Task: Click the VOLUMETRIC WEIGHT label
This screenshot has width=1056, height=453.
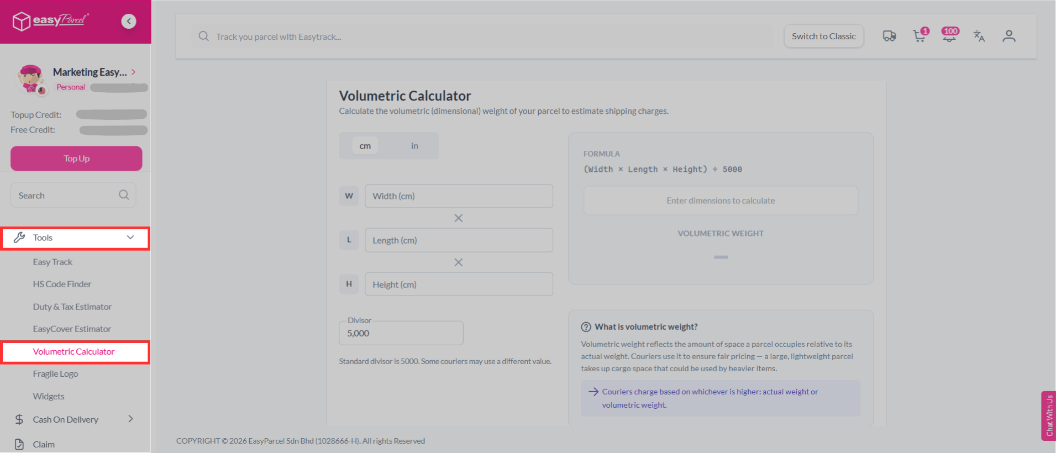Action: (721, 233)
